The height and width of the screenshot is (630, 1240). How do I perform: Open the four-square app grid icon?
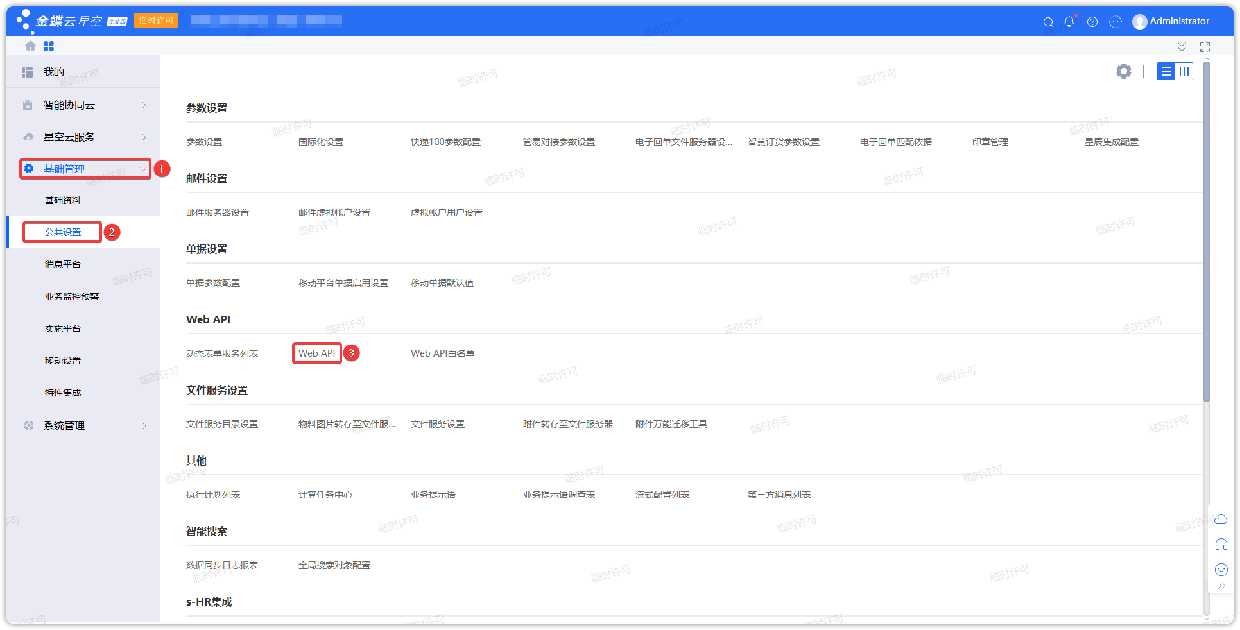click(49, 46)
